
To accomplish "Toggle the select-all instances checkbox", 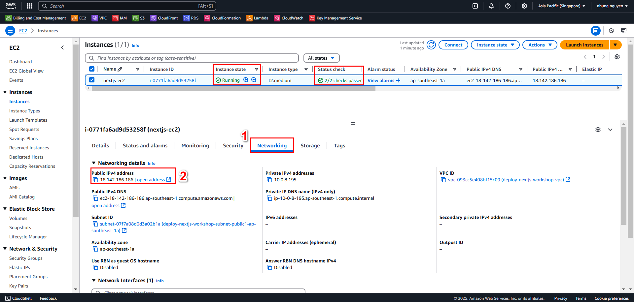I will coord(92,69).
